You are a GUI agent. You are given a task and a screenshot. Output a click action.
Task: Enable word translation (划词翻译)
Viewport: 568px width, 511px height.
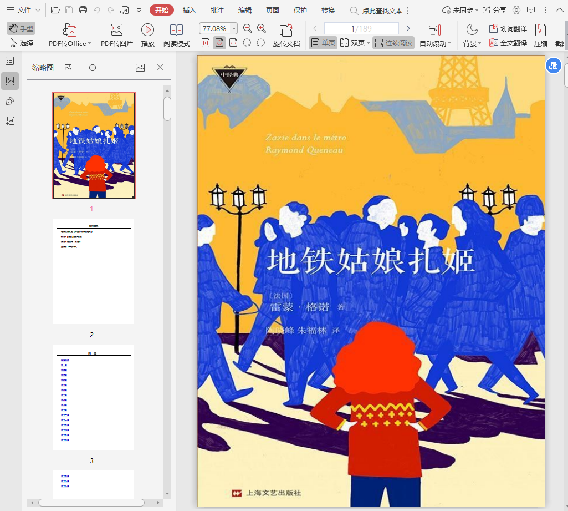pos(508,28)
